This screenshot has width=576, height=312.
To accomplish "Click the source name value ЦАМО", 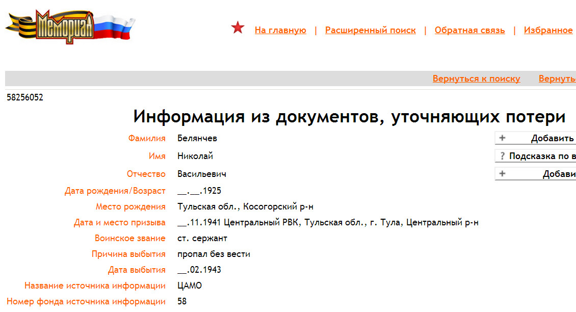I will [190, 285].
